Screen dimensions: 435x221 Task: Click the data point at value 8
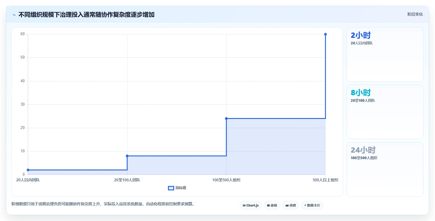click(127, 156)
